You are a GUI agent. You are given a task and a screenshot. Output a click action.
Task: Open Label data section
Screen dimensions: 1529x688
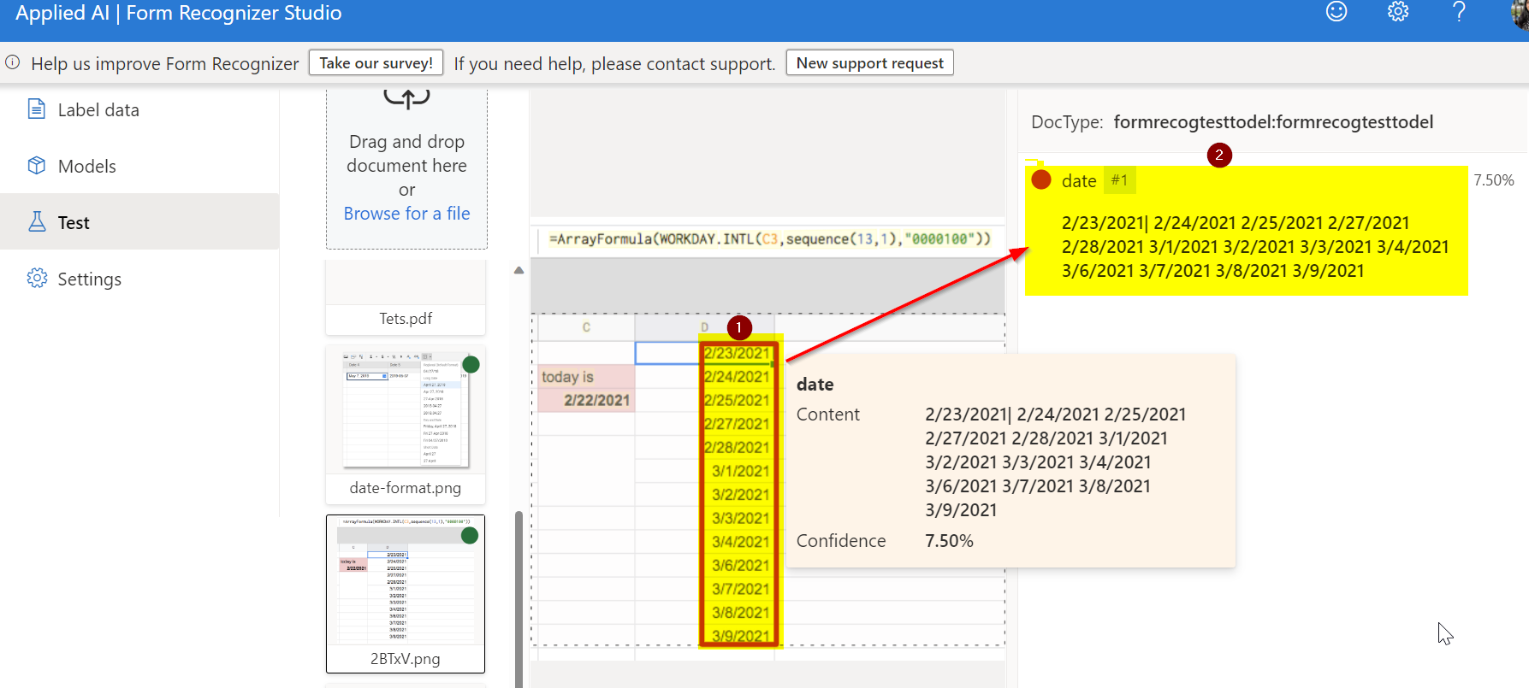98,109
